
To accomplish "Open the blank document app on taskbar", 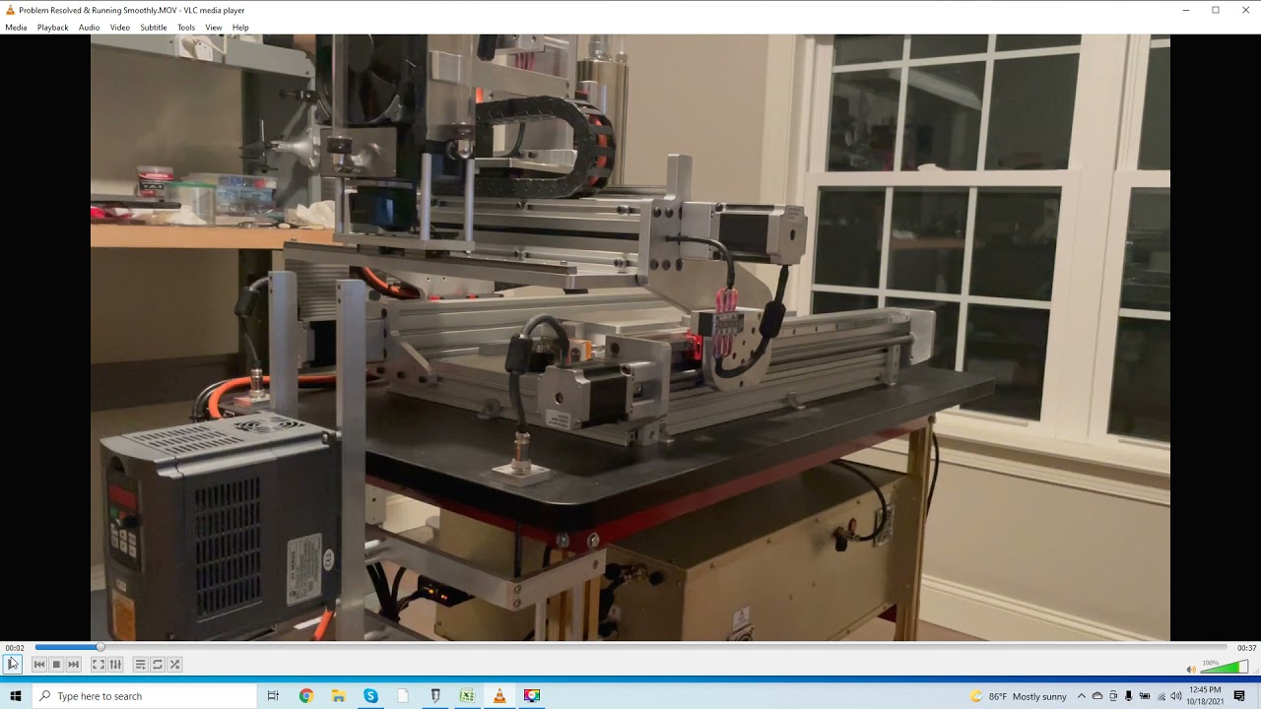I will pos(403,696).
